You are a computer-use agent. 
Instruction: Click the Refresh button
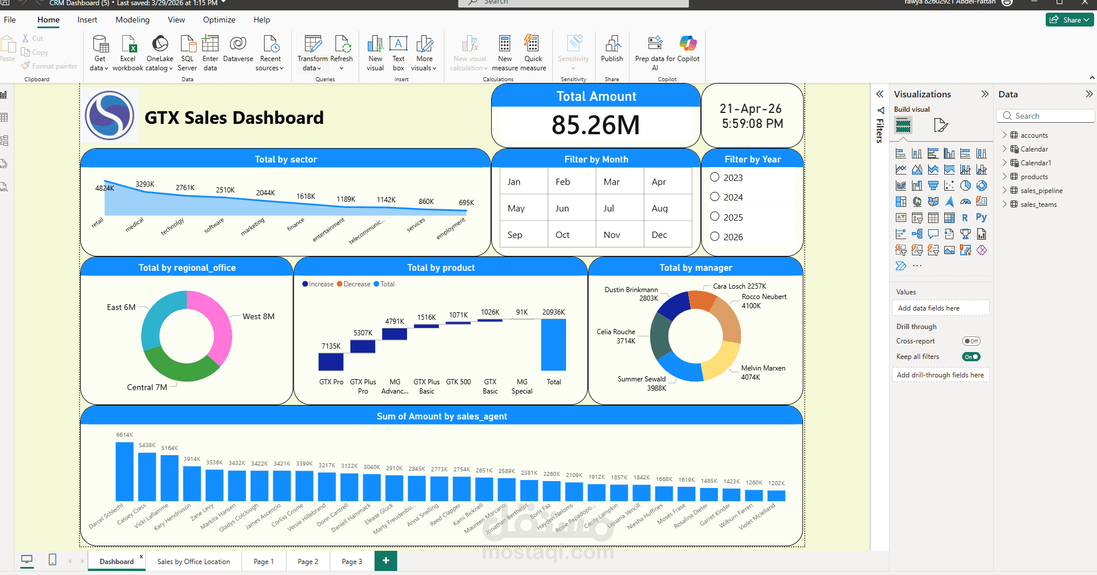pos(341,53)
